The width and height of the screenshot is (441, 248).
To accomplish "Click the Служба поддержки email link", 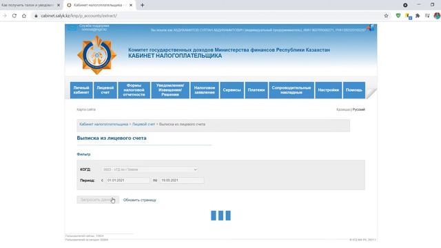I will (94, 29).
